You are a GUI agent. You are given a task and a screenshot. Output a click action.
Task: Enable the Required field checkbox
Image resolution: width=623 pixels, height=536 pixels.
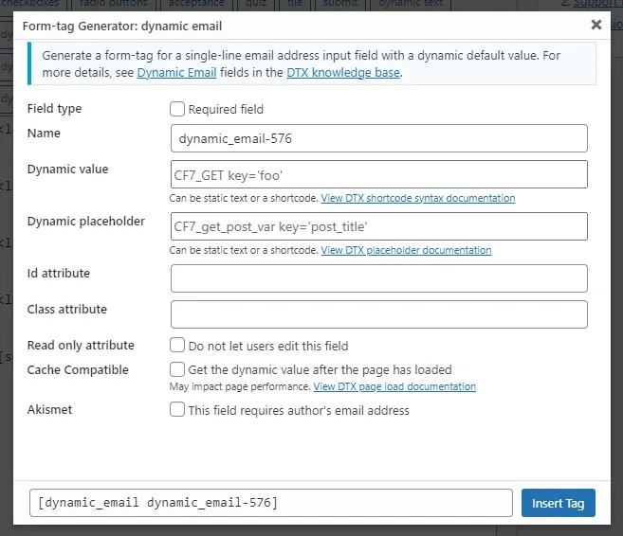pyautogui.click(x=177, y=109)
